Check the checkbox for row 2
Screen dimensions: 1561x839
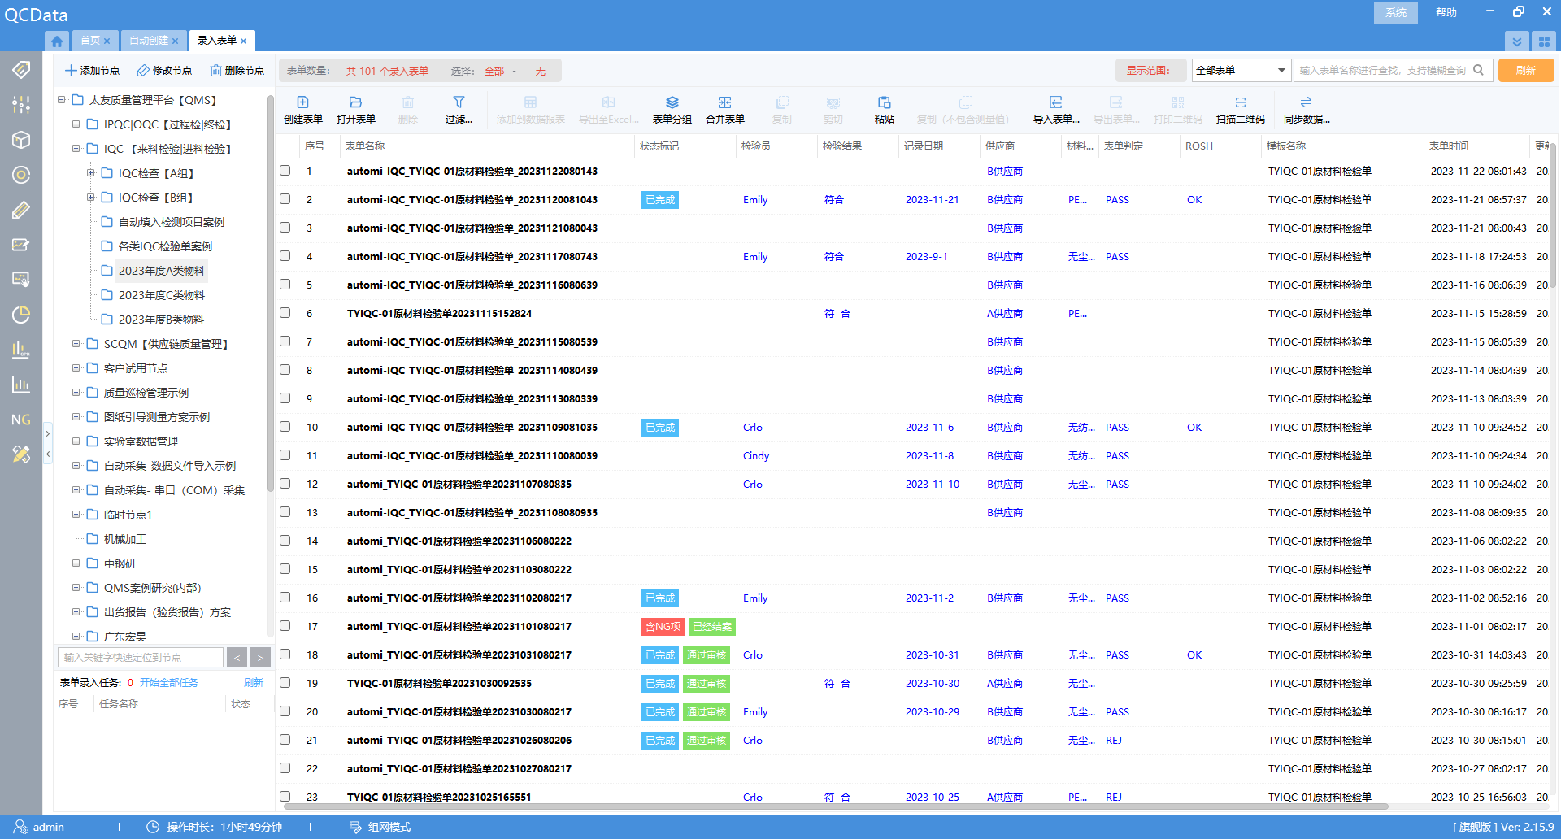click(285, 199)
